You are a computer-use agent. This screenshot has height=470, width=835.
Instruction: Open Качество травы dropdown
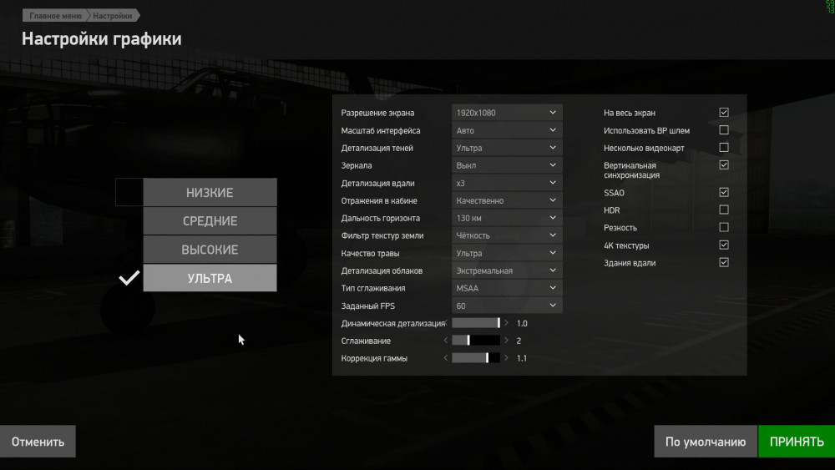(x=507, y=253)
